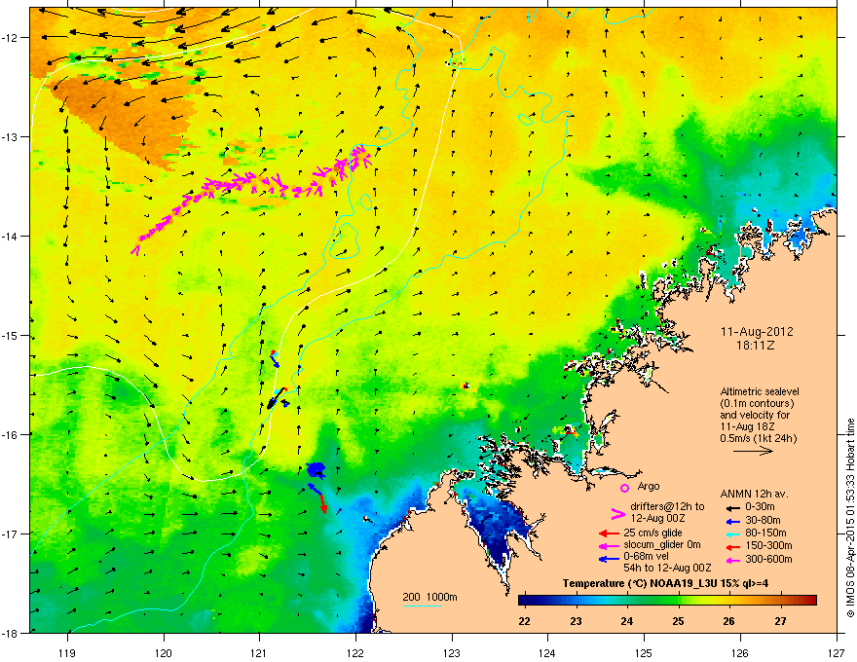Select the red 25 cm/s glide arrow
Viewport: 857px width, 662px height.
[x=609, y=533]
